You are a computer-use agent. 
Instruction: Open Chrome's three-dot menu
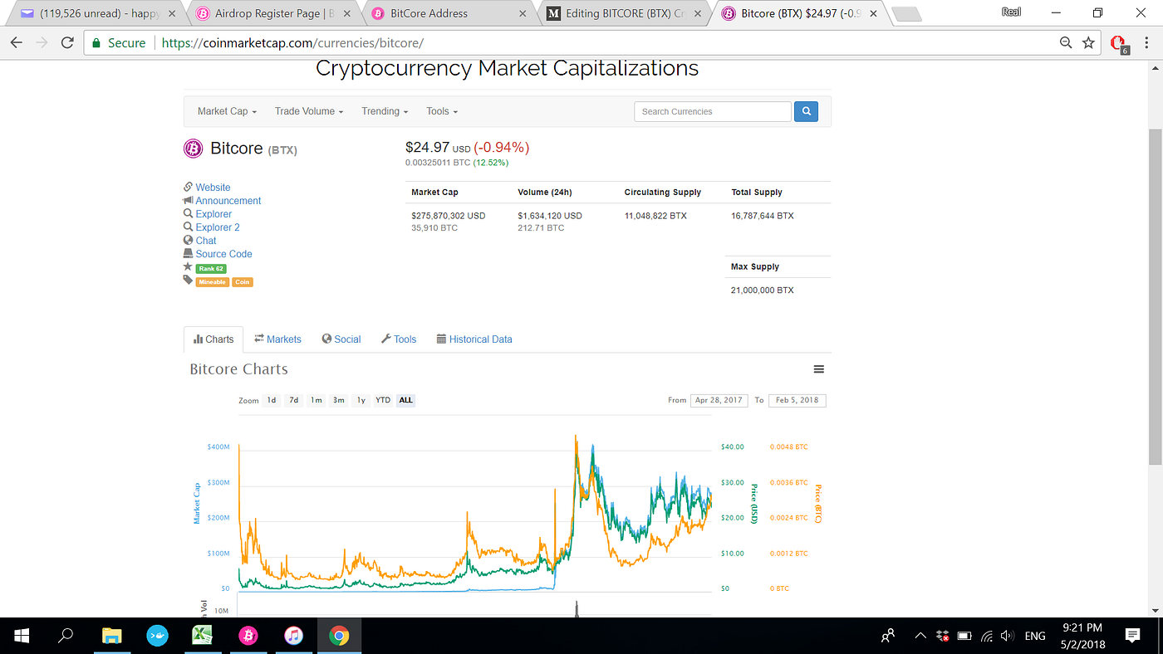click(x=1147, y=43)
